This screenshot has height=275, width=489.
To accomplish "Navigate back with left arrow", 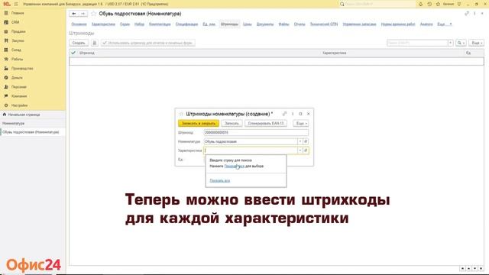I will 74,14.
